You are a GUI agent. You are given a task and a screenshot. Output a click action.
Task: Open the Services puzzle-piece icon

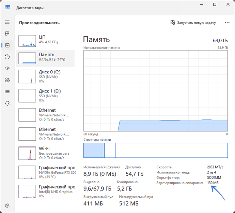pyautogui.click(x=7, y=103)
